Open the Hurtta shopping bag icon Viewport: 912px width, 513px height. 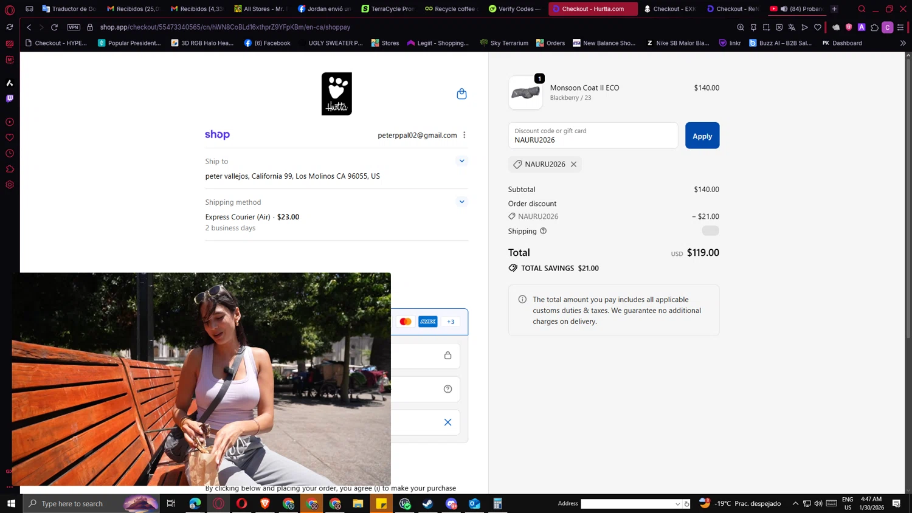461,94
